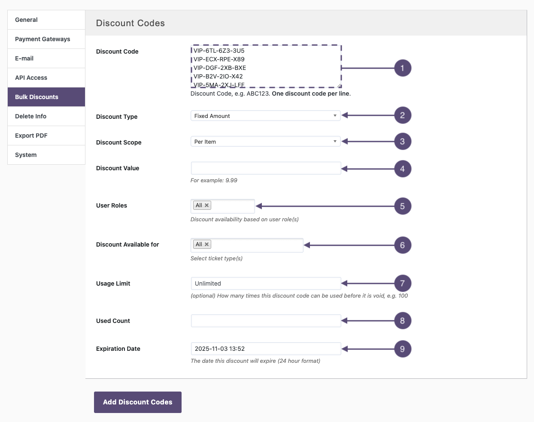The height and width of the screenshot is (422, 534).
Task: Click into the Usage Limit field
Action: (265, 283)
